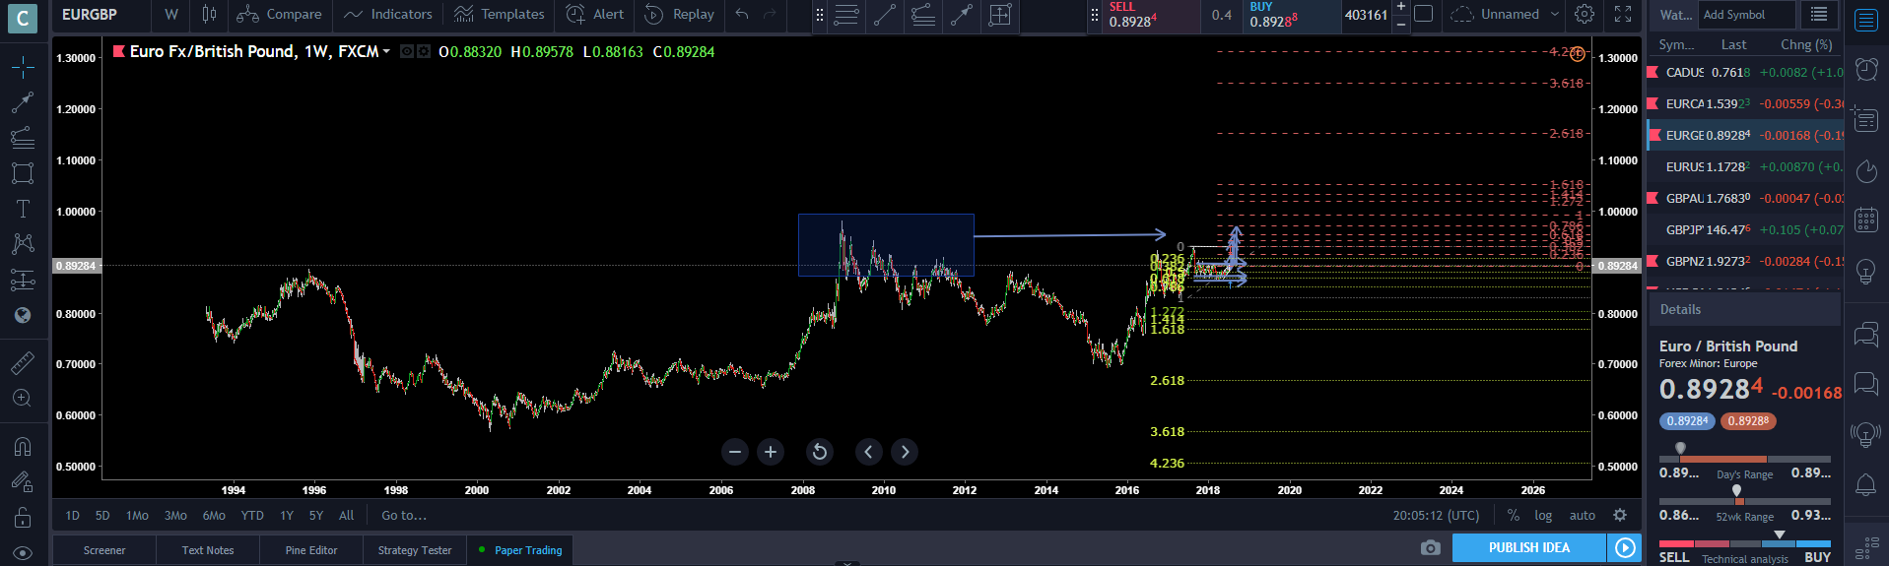
Task: Open the watchlist list options menu
Action: (x=1819, y=14)
